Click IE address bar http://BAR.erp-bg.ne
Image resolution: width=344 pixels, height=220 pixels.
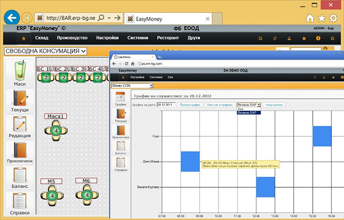coord(70,18)
